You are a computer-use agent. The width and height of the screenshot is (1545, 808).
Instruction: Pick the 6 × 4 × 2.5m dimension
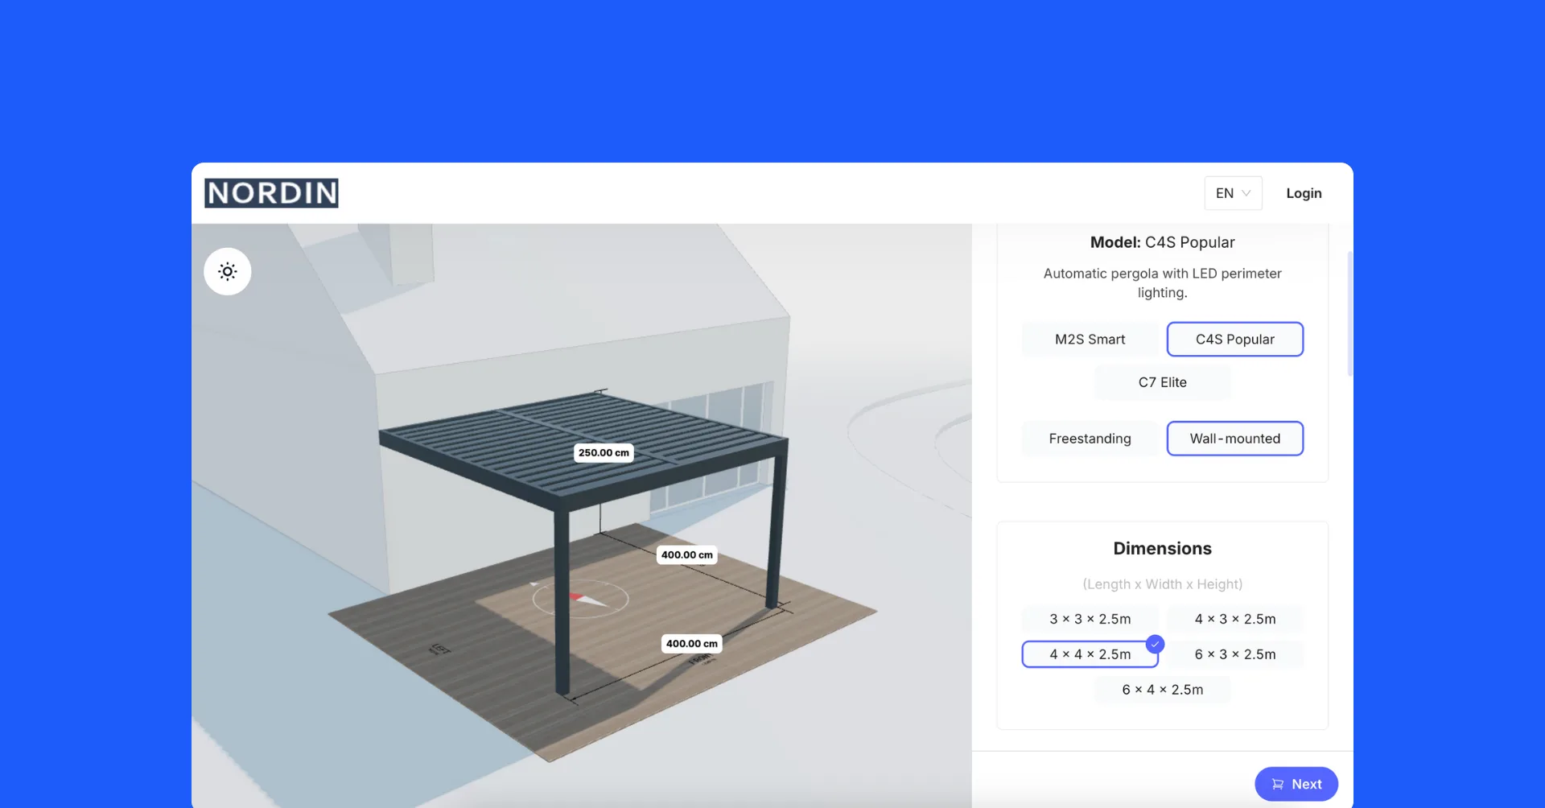point(1162,690)
